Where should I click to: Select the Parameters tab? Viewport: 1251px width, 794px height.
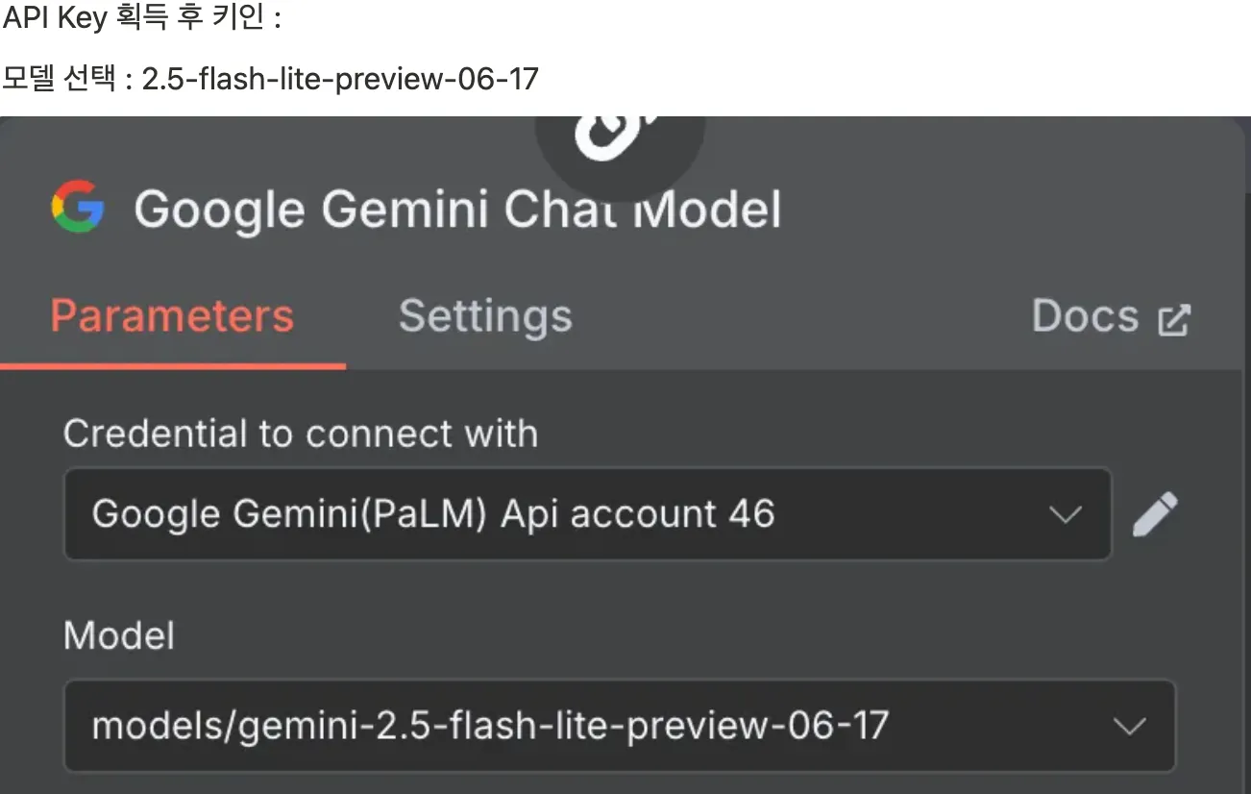(172, 316)
